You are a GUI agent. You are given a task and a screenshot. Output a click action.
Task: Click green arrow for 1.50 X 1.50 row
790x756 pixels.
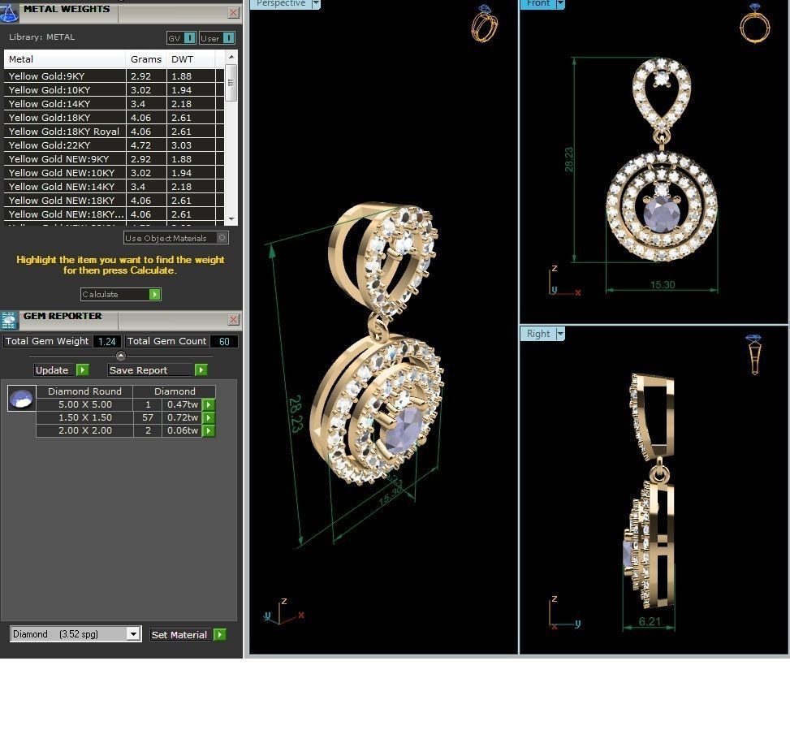[x=208, y=418]
